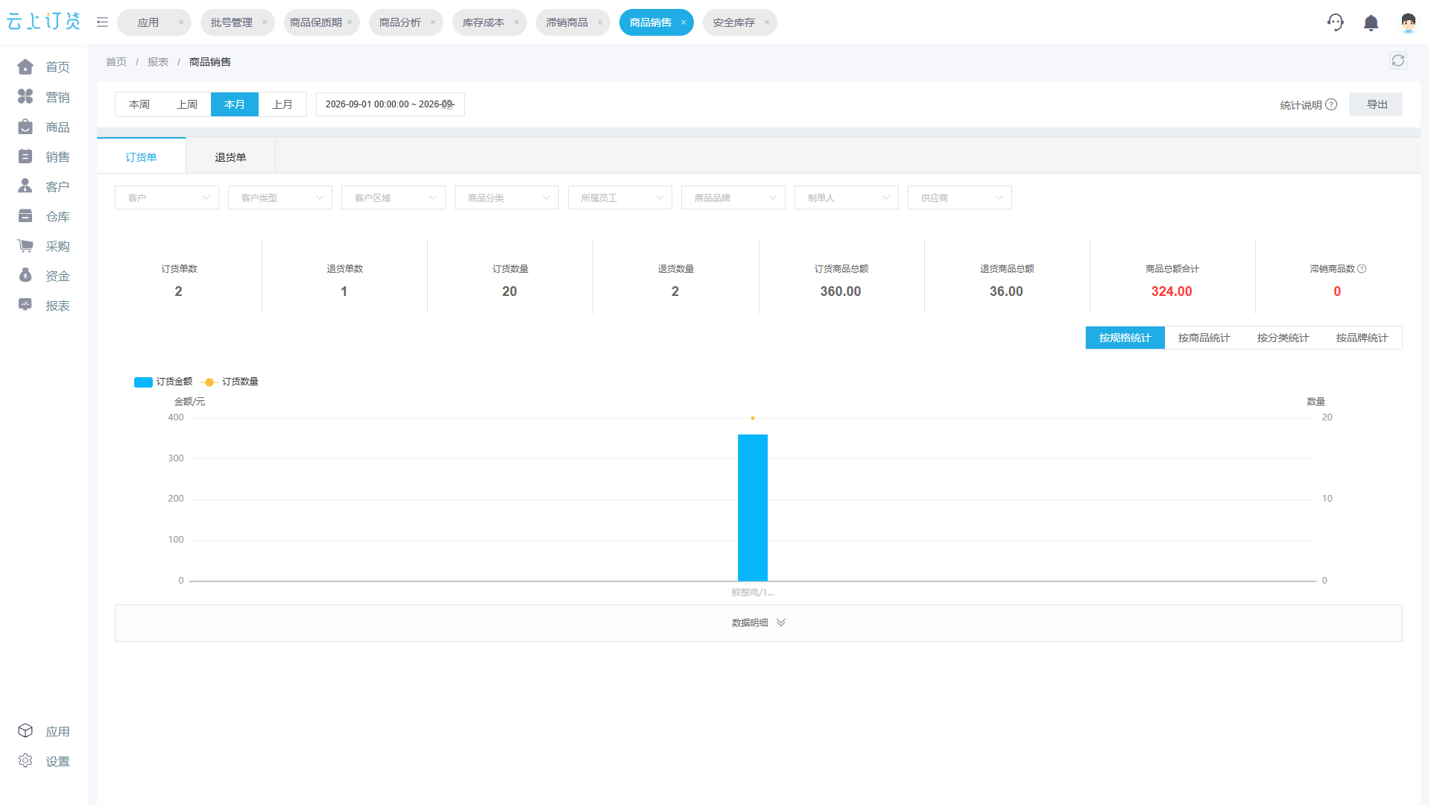Toggle the 订货数量 legend marker

(x=209, y=382)
